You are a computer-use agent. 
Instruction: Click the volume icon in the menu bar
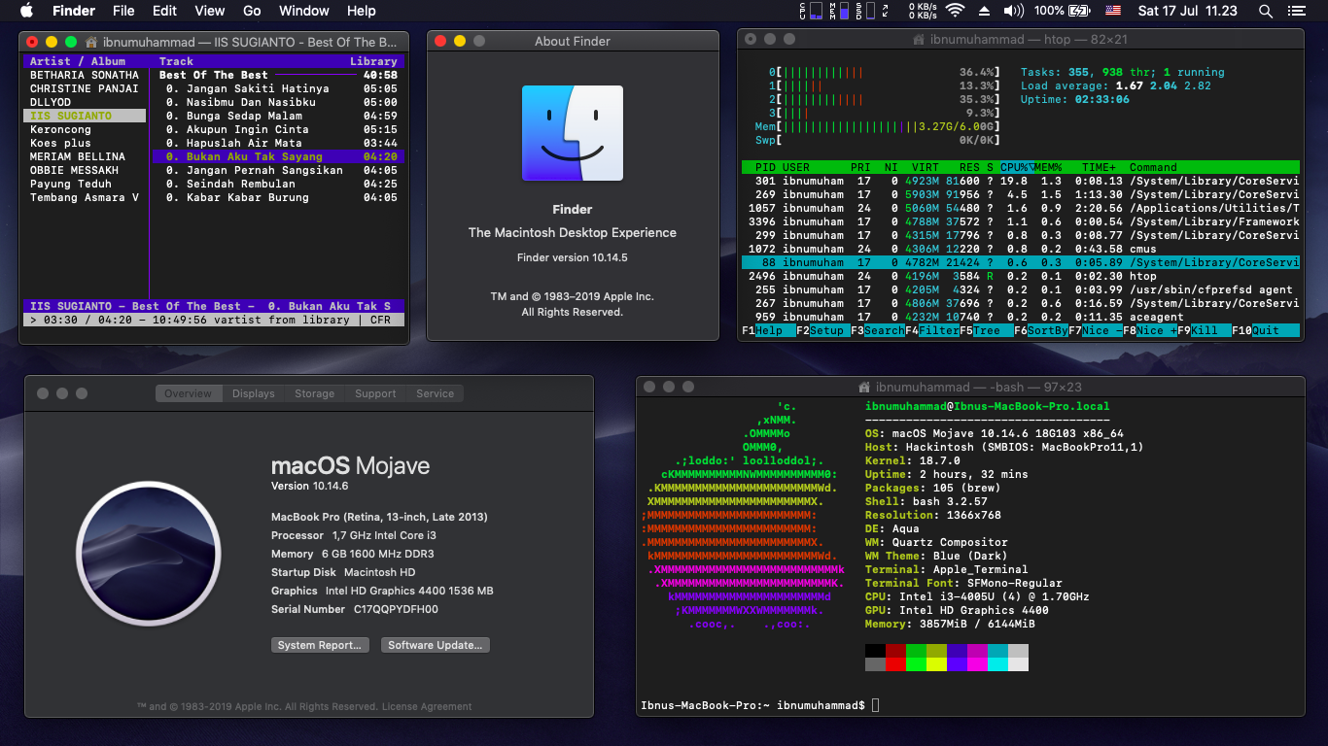click(1013, 12)
